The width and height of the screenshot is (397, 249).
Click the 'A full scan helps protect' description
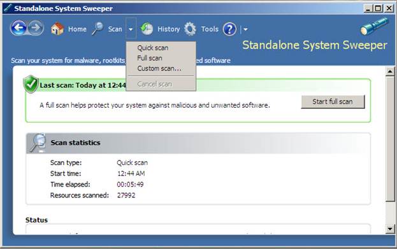pos(155,105)
